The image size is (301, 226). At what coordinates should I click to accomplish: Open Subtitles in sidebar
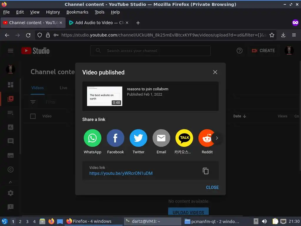pos(10,155)
